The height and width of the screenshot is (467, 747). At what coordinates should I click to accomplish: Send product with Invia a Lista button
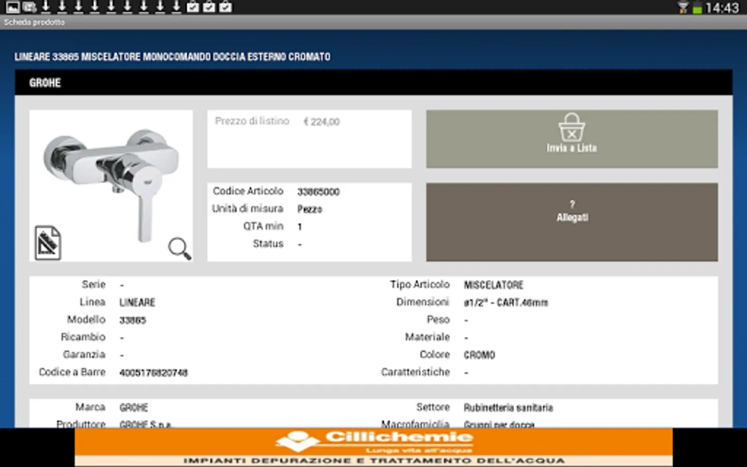pos(572,139)
